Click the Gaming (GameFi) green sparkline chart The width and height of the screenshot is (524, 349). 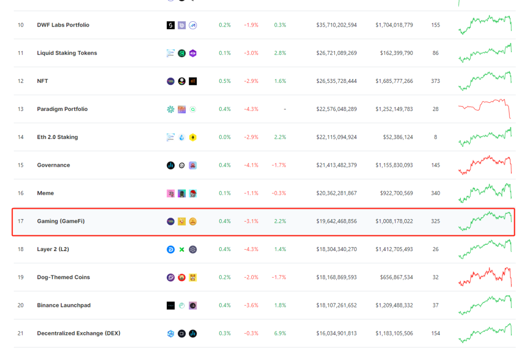485,221
